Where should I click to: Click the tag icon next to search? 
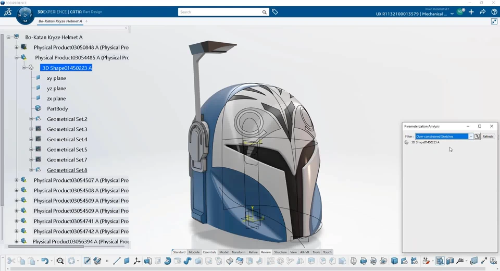[x=275, y=12]
